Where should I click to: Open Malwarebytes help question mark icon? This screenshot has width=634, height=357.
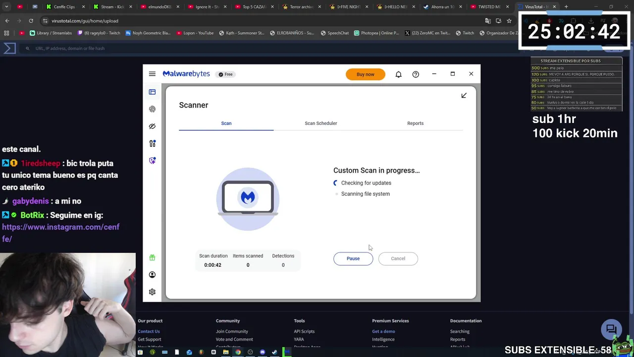(x=416, y=74)
